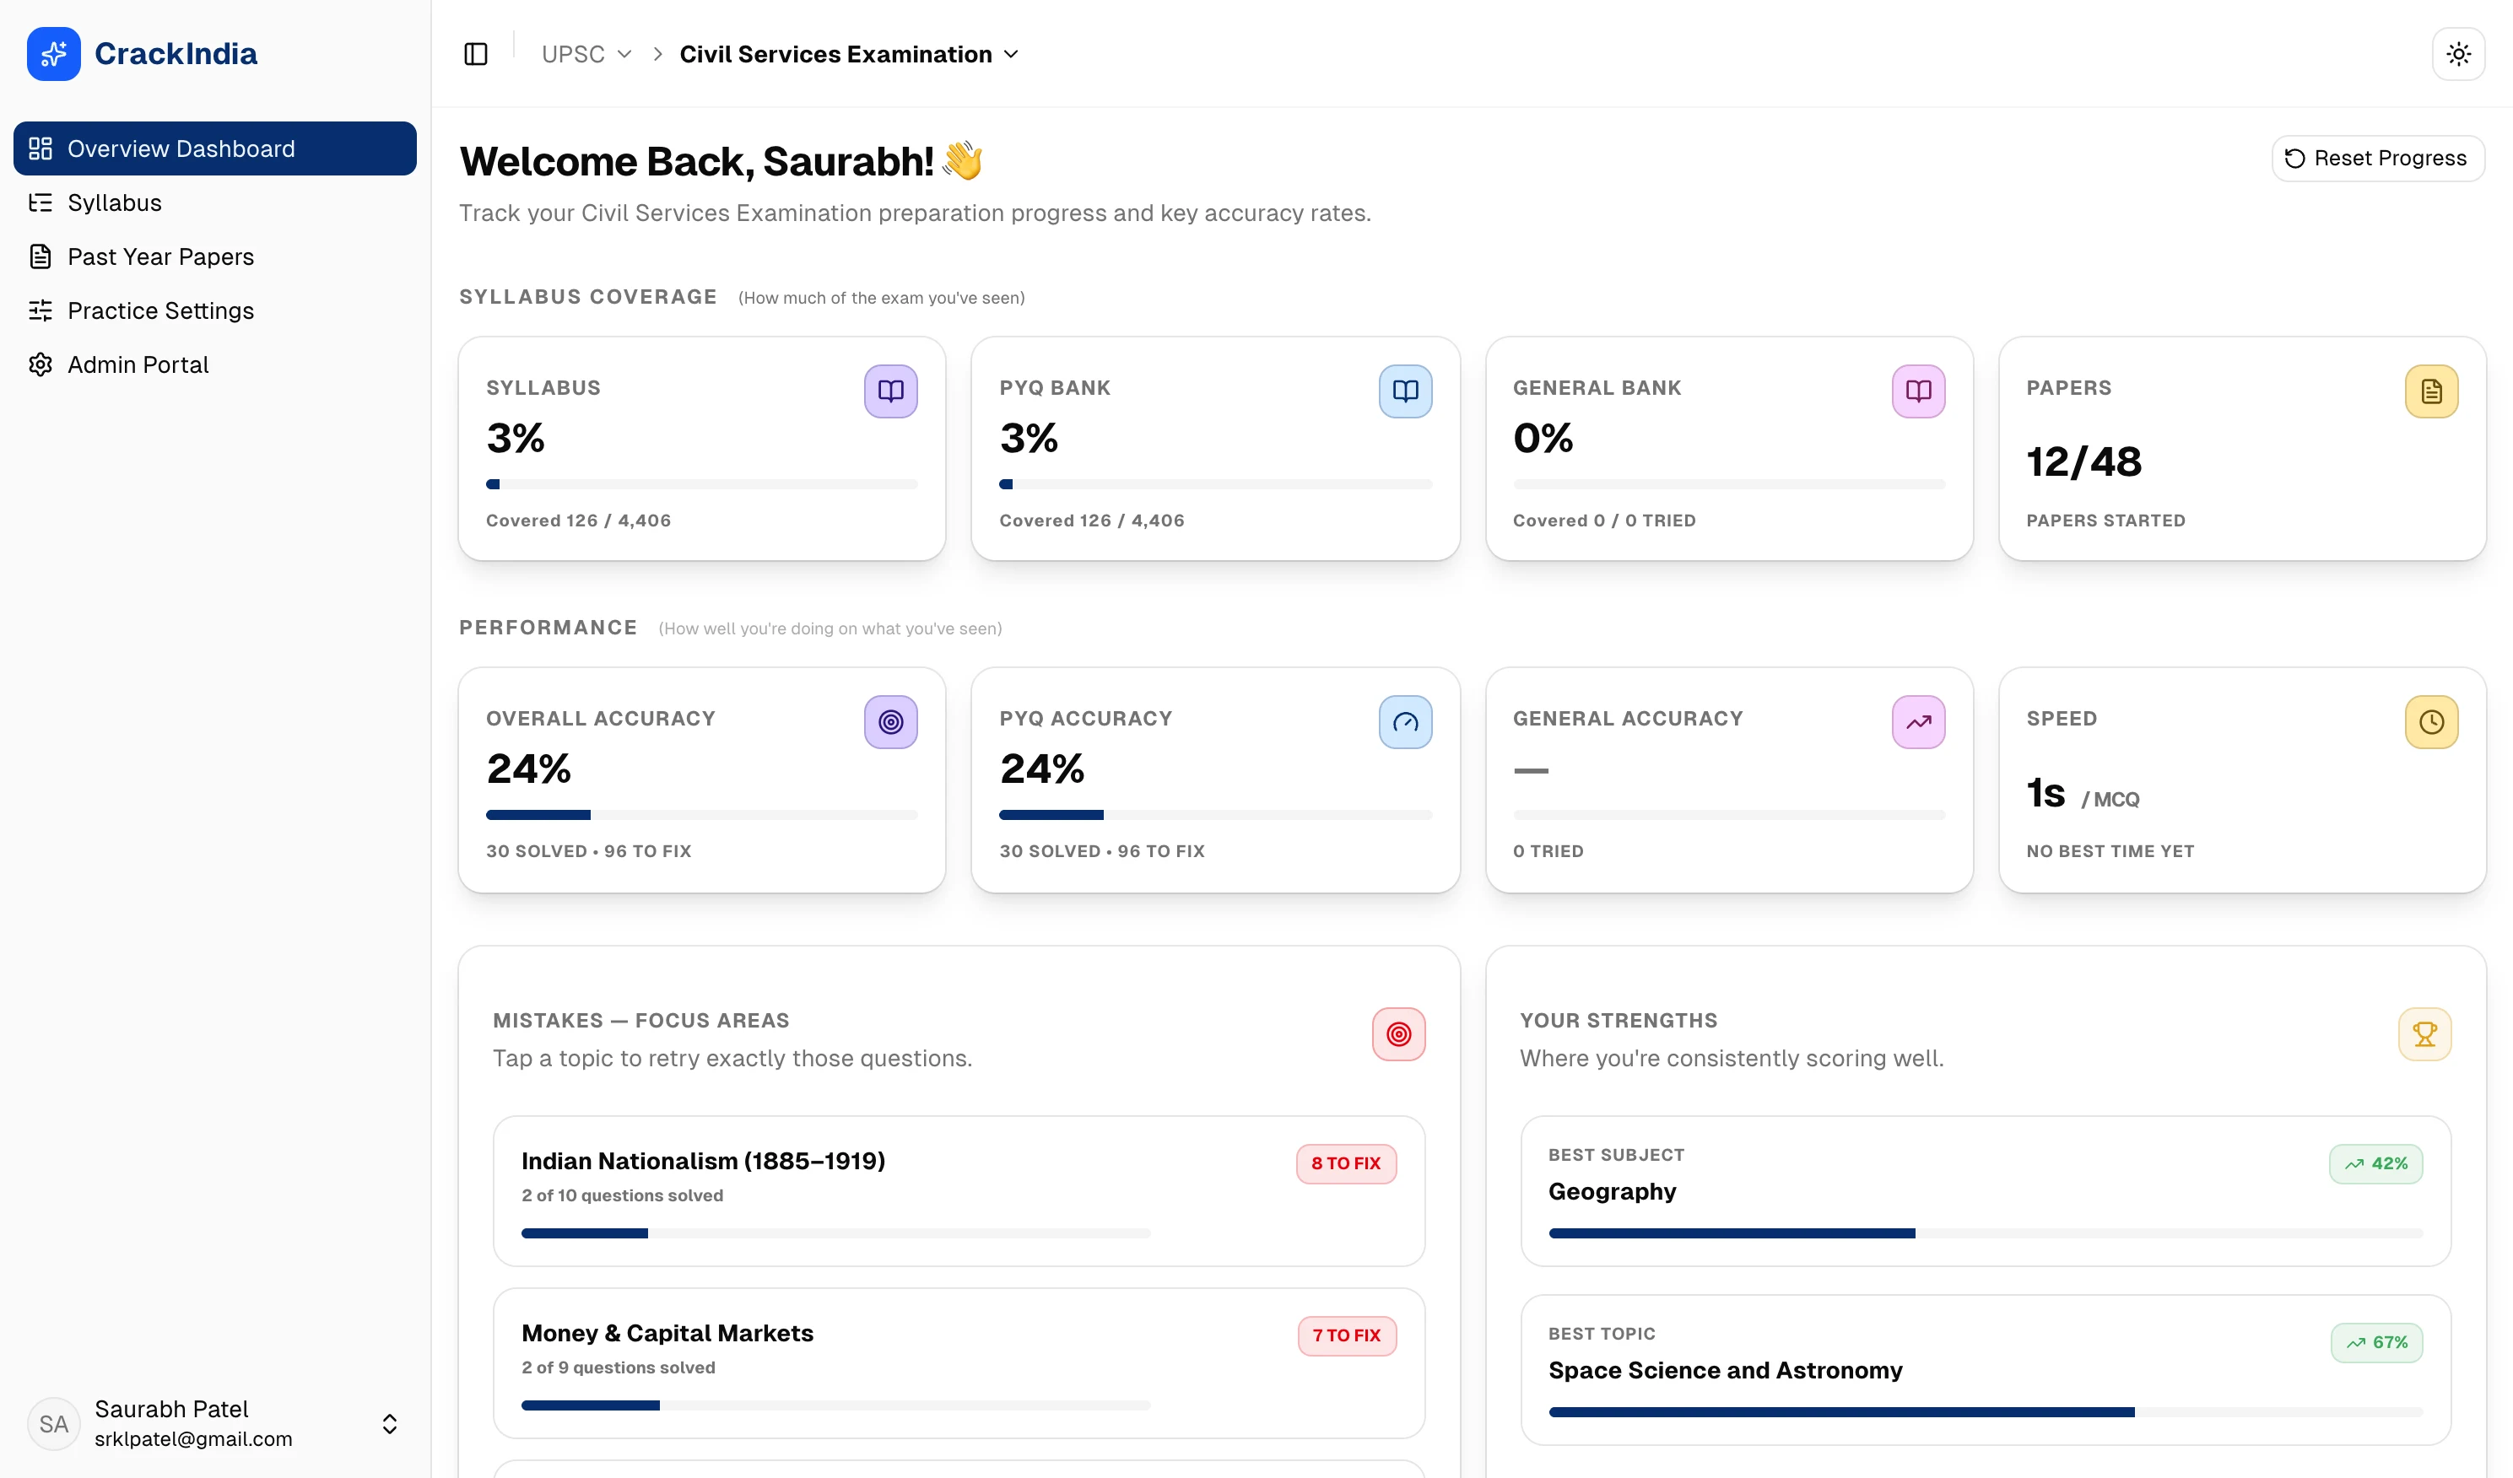Open Past Year Papers
This screenshot has width=2513, height=1478.
214,256
